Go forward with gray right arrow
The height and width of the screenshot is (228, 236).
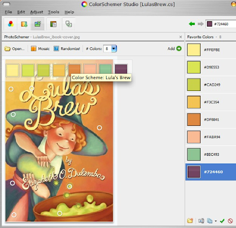(201, 24)
